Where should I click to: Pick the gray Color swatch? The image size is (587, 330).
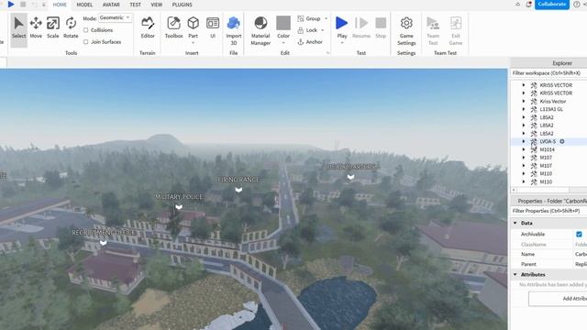point(283,23)
